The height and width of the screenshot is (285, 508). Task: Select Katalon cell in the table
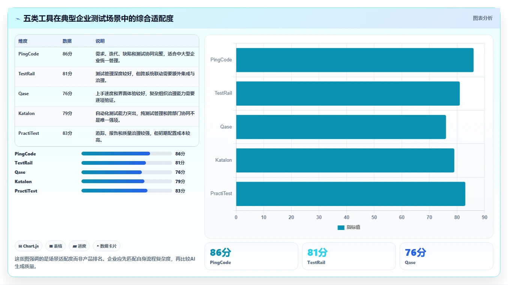(26, 113)
